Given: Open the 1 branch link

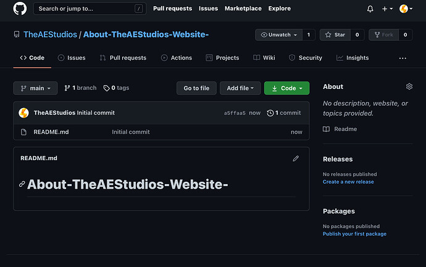Looking at the screenshot, I should [x=80, y=88].
